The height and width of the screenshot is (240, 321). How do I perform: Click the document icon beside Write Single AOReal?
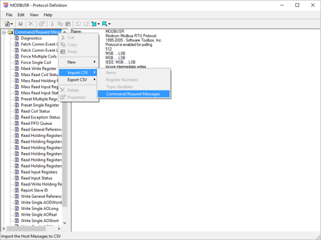(17, 214)
